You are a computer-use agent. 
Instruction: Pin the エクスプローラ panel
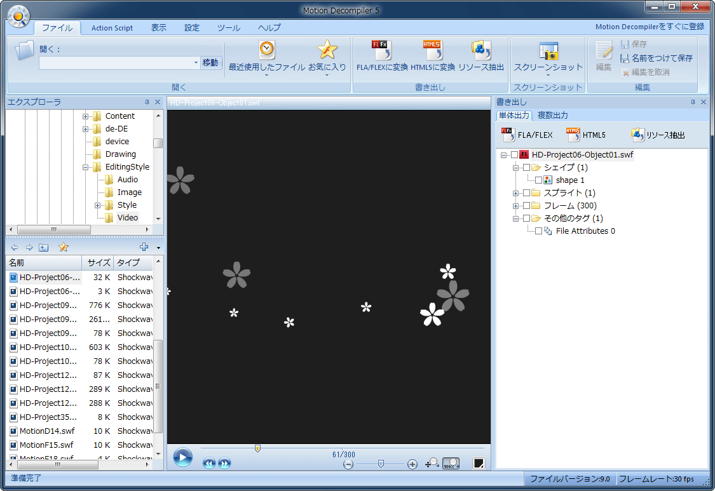click(147, 102)
